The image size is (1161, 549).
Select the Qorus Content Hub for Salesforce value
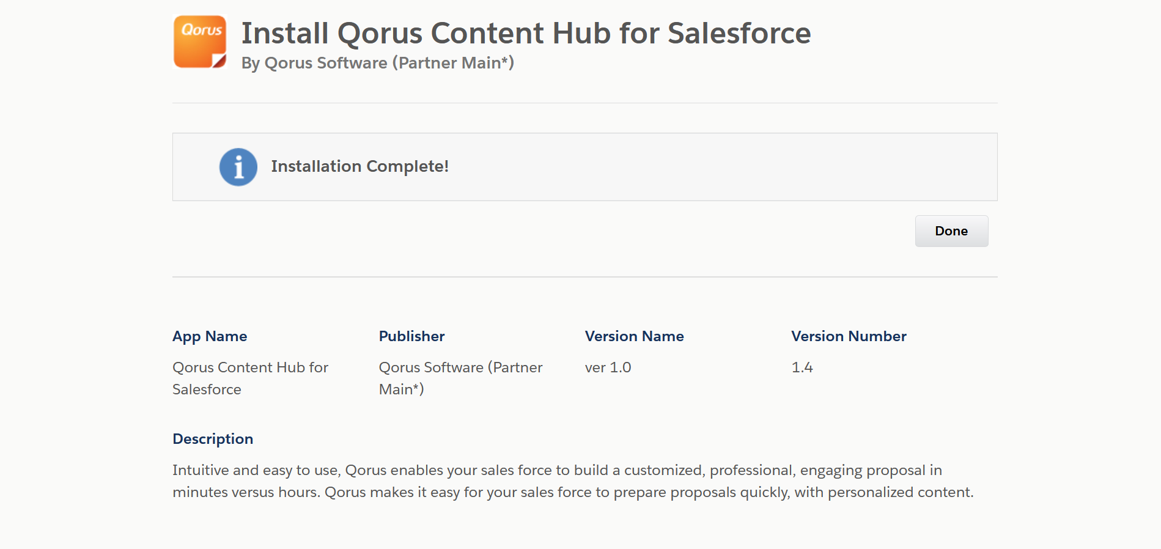tap(250, 378)
